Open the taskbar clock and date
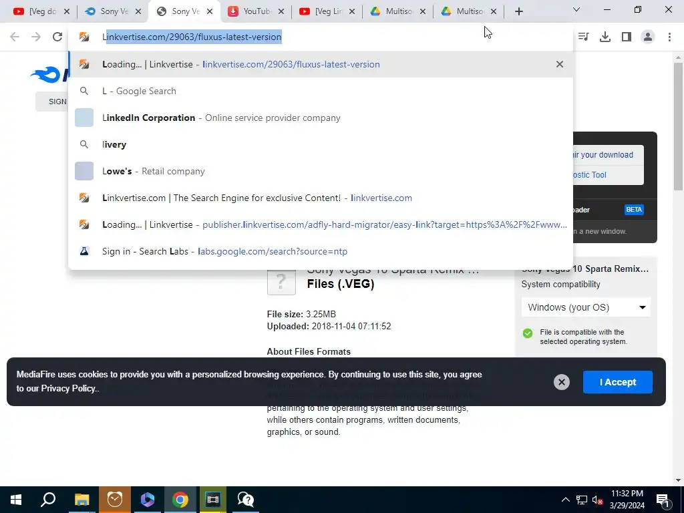The height and width of the screenshot is (513, 684). click(627, 500)
